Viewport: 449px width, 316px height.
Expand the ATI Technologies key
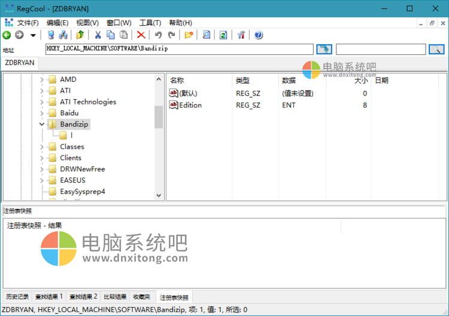42,102
